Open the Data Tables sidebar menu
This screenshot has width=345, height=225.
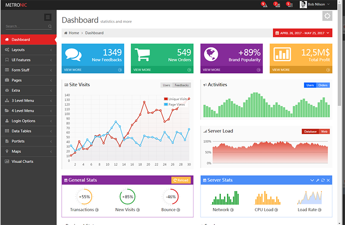tap(29, 131)
